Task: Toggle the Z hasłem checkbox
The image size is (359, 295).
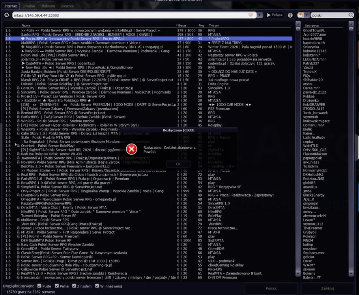Action: 74,286
